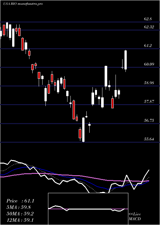This screenshot has height=225, width=160.
Task: Click the 60.09 price level label
Action: [x=149, y=64]
